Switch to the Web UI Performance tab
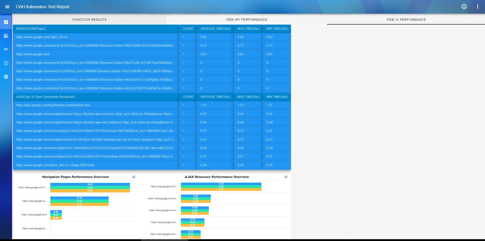This screenshot has width=485, height=241. point(406,19)
